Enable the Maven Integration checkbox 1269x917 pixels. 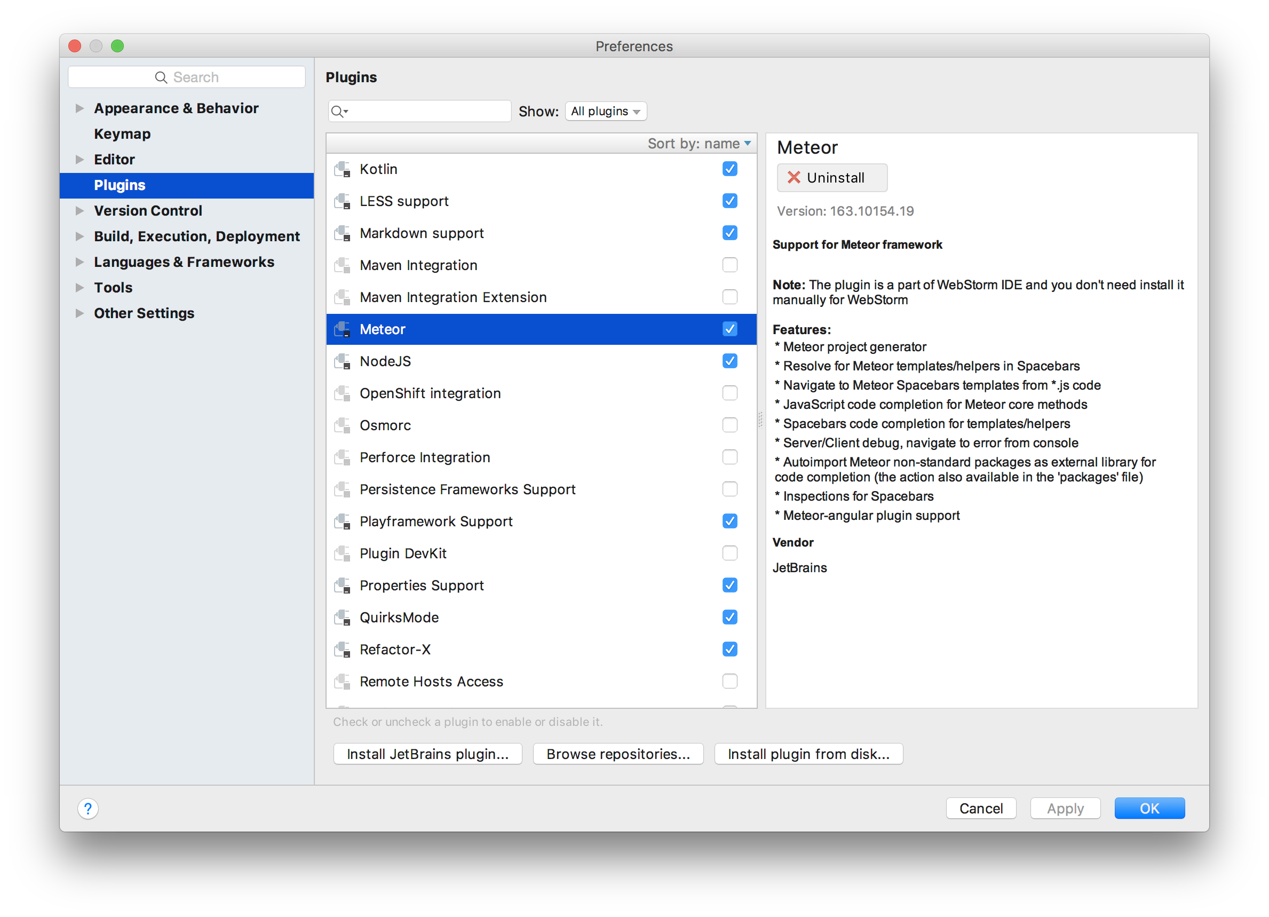(x=729, y=265)
